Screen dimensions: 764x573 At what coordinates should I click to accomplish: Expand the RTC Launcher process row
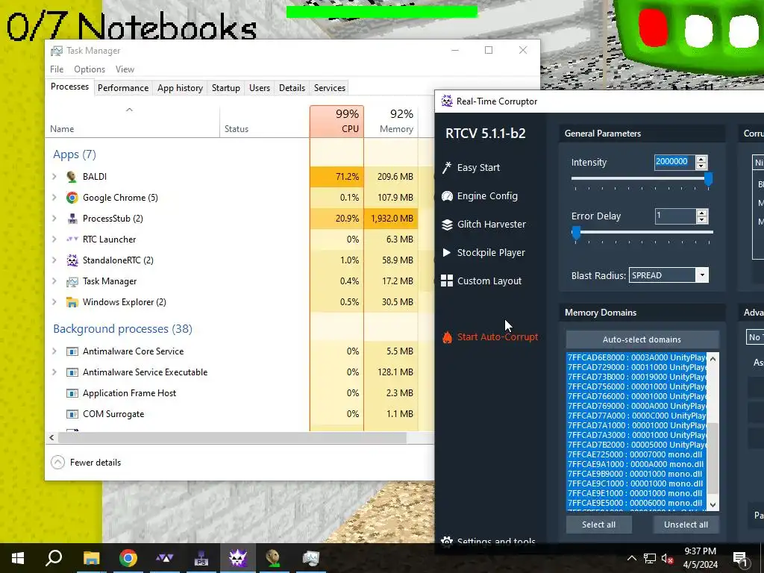[54, 239]
